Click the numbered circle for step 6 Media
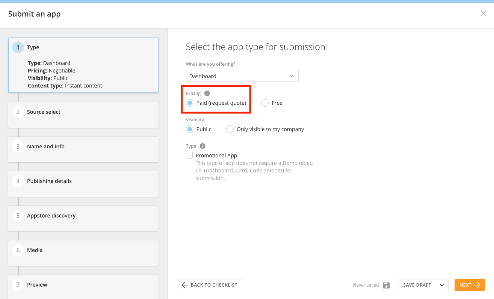 click(18, 250)
